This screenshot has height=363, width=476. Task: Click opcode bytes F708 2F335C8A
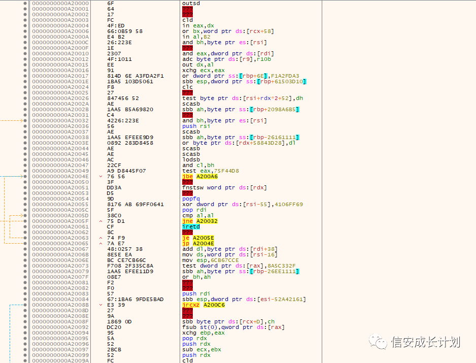click(x=130, y=266)
